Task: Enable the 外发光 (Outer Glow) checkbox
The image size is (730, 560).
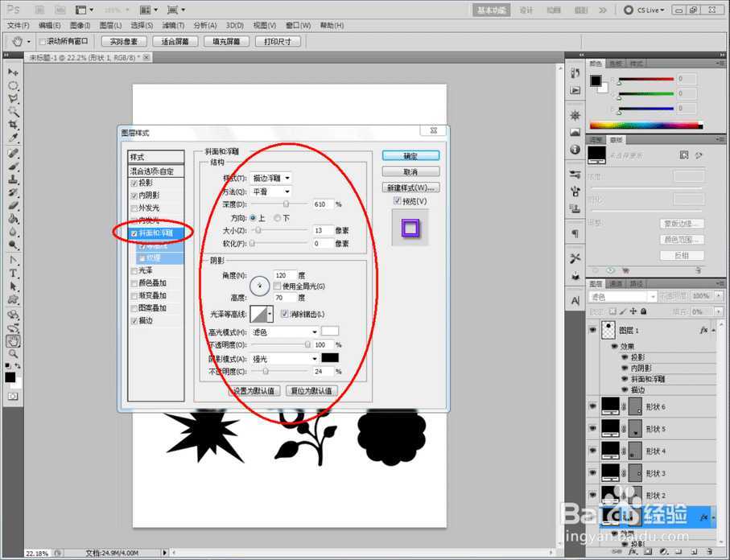Action: pyautogui.click(x=134, y=208)
